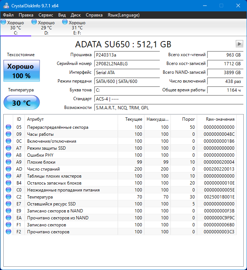Screen dimensions: 247x270
Task: Click status orb for Неожиданные пропадания питания
Action: (x=8, y=190)
